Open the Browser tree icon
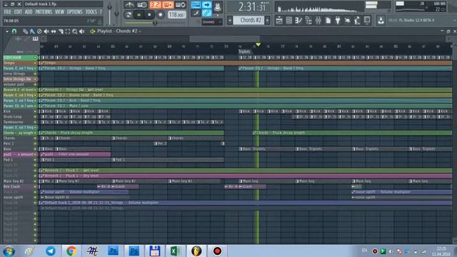Viewport: 457px width, 257px height. tap(308, 20)
